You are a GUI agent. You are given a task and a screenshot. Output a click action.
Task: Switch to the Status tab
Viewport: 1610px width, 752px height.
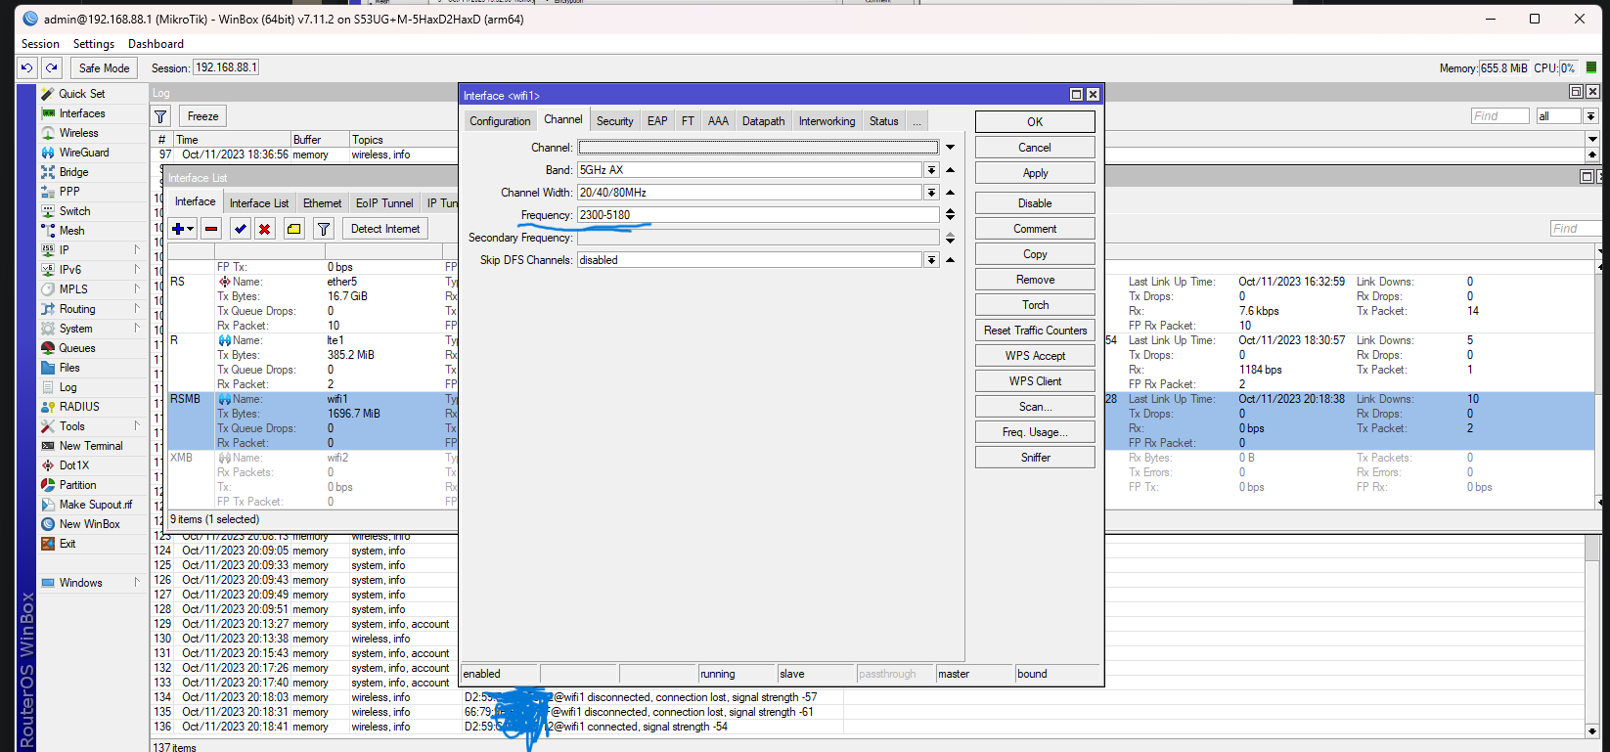[x=884, y=121]
